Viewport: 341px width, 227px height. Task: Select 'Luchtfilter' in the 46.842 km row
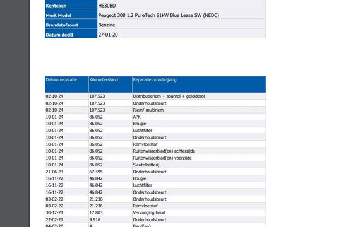[x=143, y=185]
